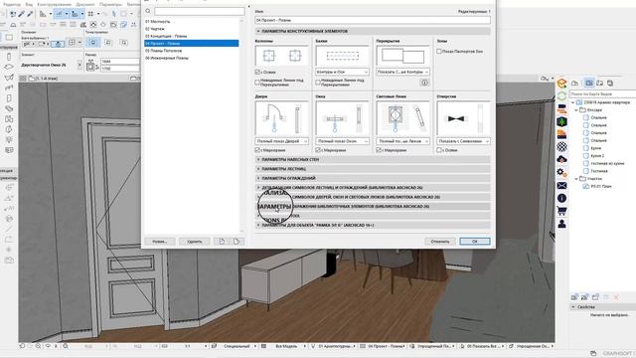Toggle hidden lines checkbox under Колонны
Image resolution: width=636 pixels, height=358 pixels.
pyautogui.click(x=257, y=83)
